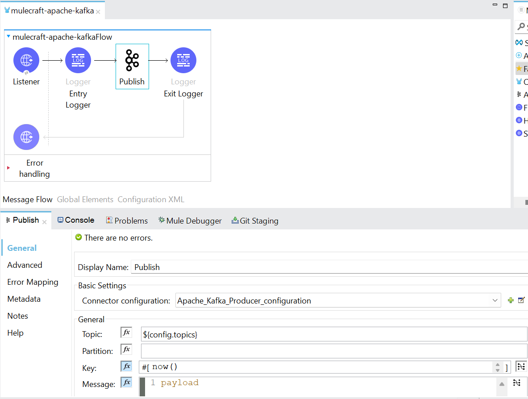Edit the connector configuration icon
The image size is (528, 399).
coord(521,300)
